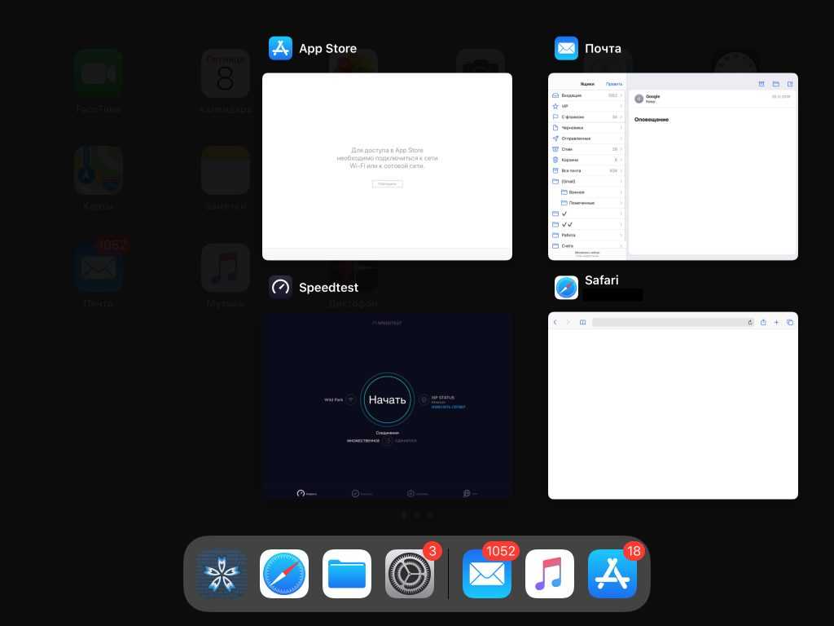Image resolution: width=834 pixels, height=626 pixels.
Task: Tap the App Store icon above its card
Action: [x=280, y=48]
